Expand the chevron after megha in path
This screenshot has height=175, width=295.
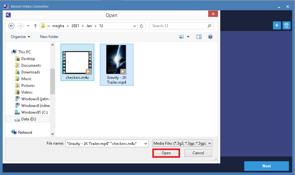pyautogui.click(x=68, y=26)
